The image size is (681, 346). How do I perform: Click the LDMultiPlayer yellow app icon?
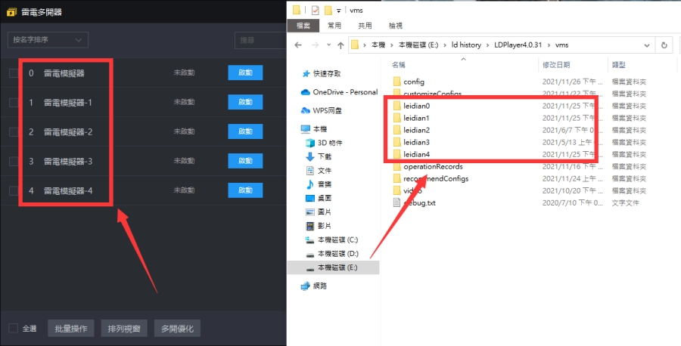[11, 11]
